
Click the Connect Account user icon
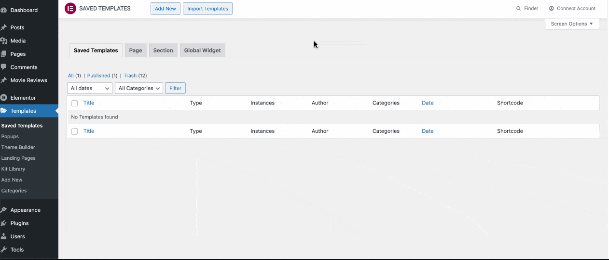tap(551, 9)
